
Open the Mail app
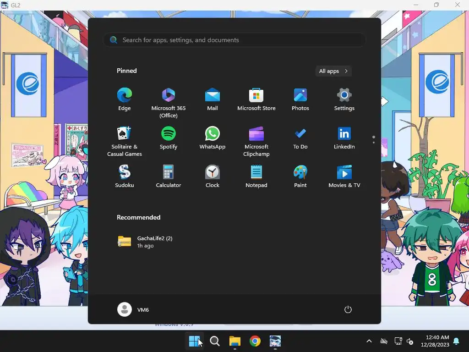click(213, 99)
